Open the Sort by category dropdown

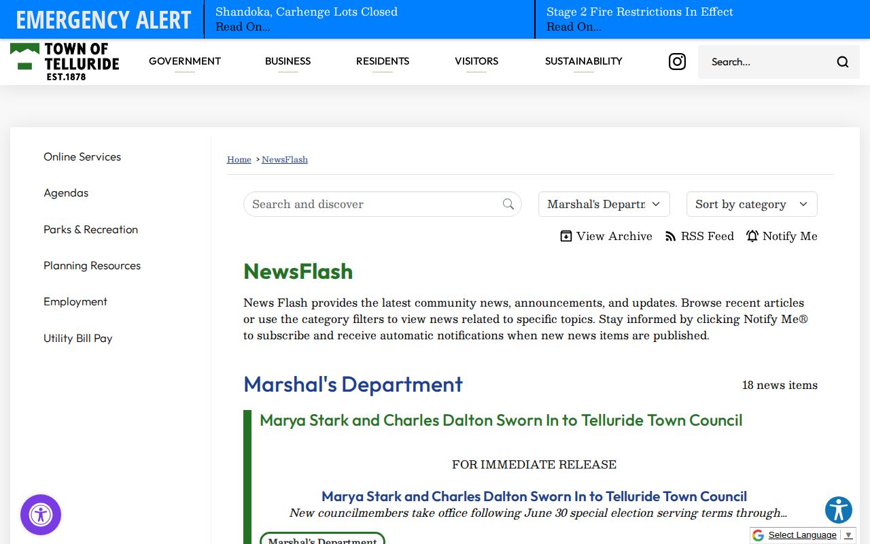[752, 204]
